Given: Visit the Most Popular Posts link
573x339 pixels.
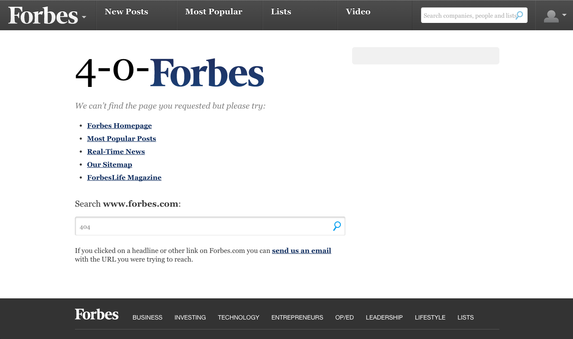Looking at the screenshot, I should point(122,139).
